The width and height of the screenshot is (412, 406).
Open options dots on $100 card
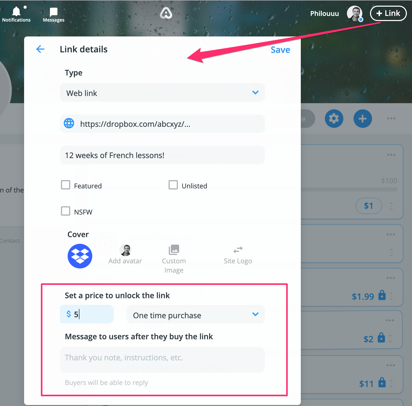click(391, 155)
